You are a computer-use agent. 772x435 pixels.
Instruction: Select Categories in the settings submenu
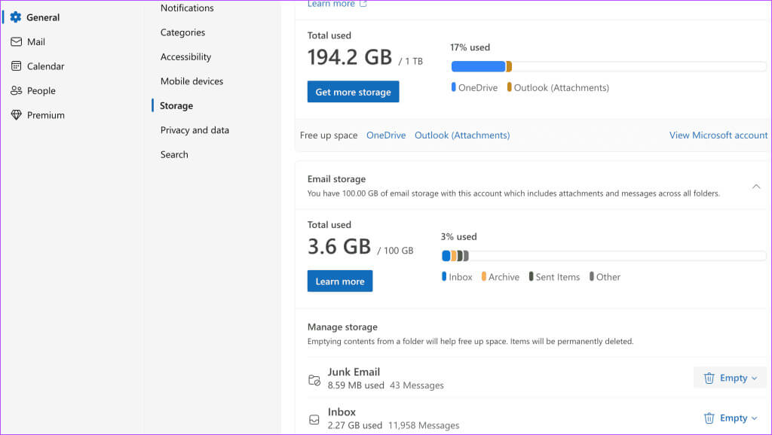[x=182, y=32]
